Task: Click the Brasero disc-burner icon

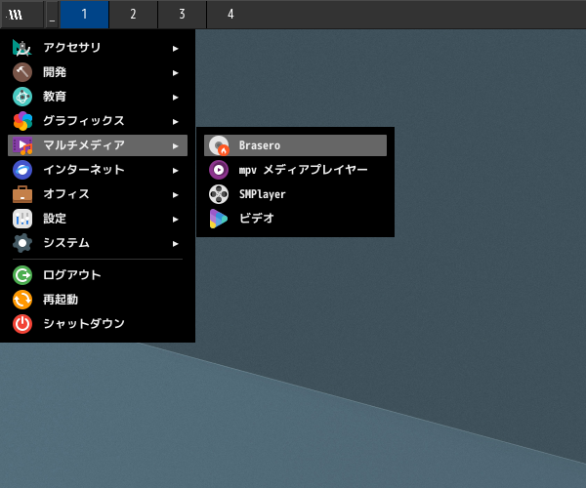Action: click(219, 145)
